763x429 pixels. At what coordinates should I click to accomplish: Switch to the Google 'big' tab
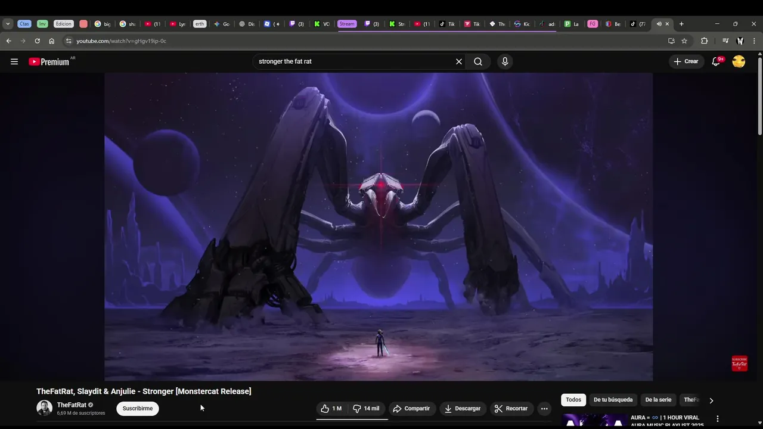[x=103, y=24]
